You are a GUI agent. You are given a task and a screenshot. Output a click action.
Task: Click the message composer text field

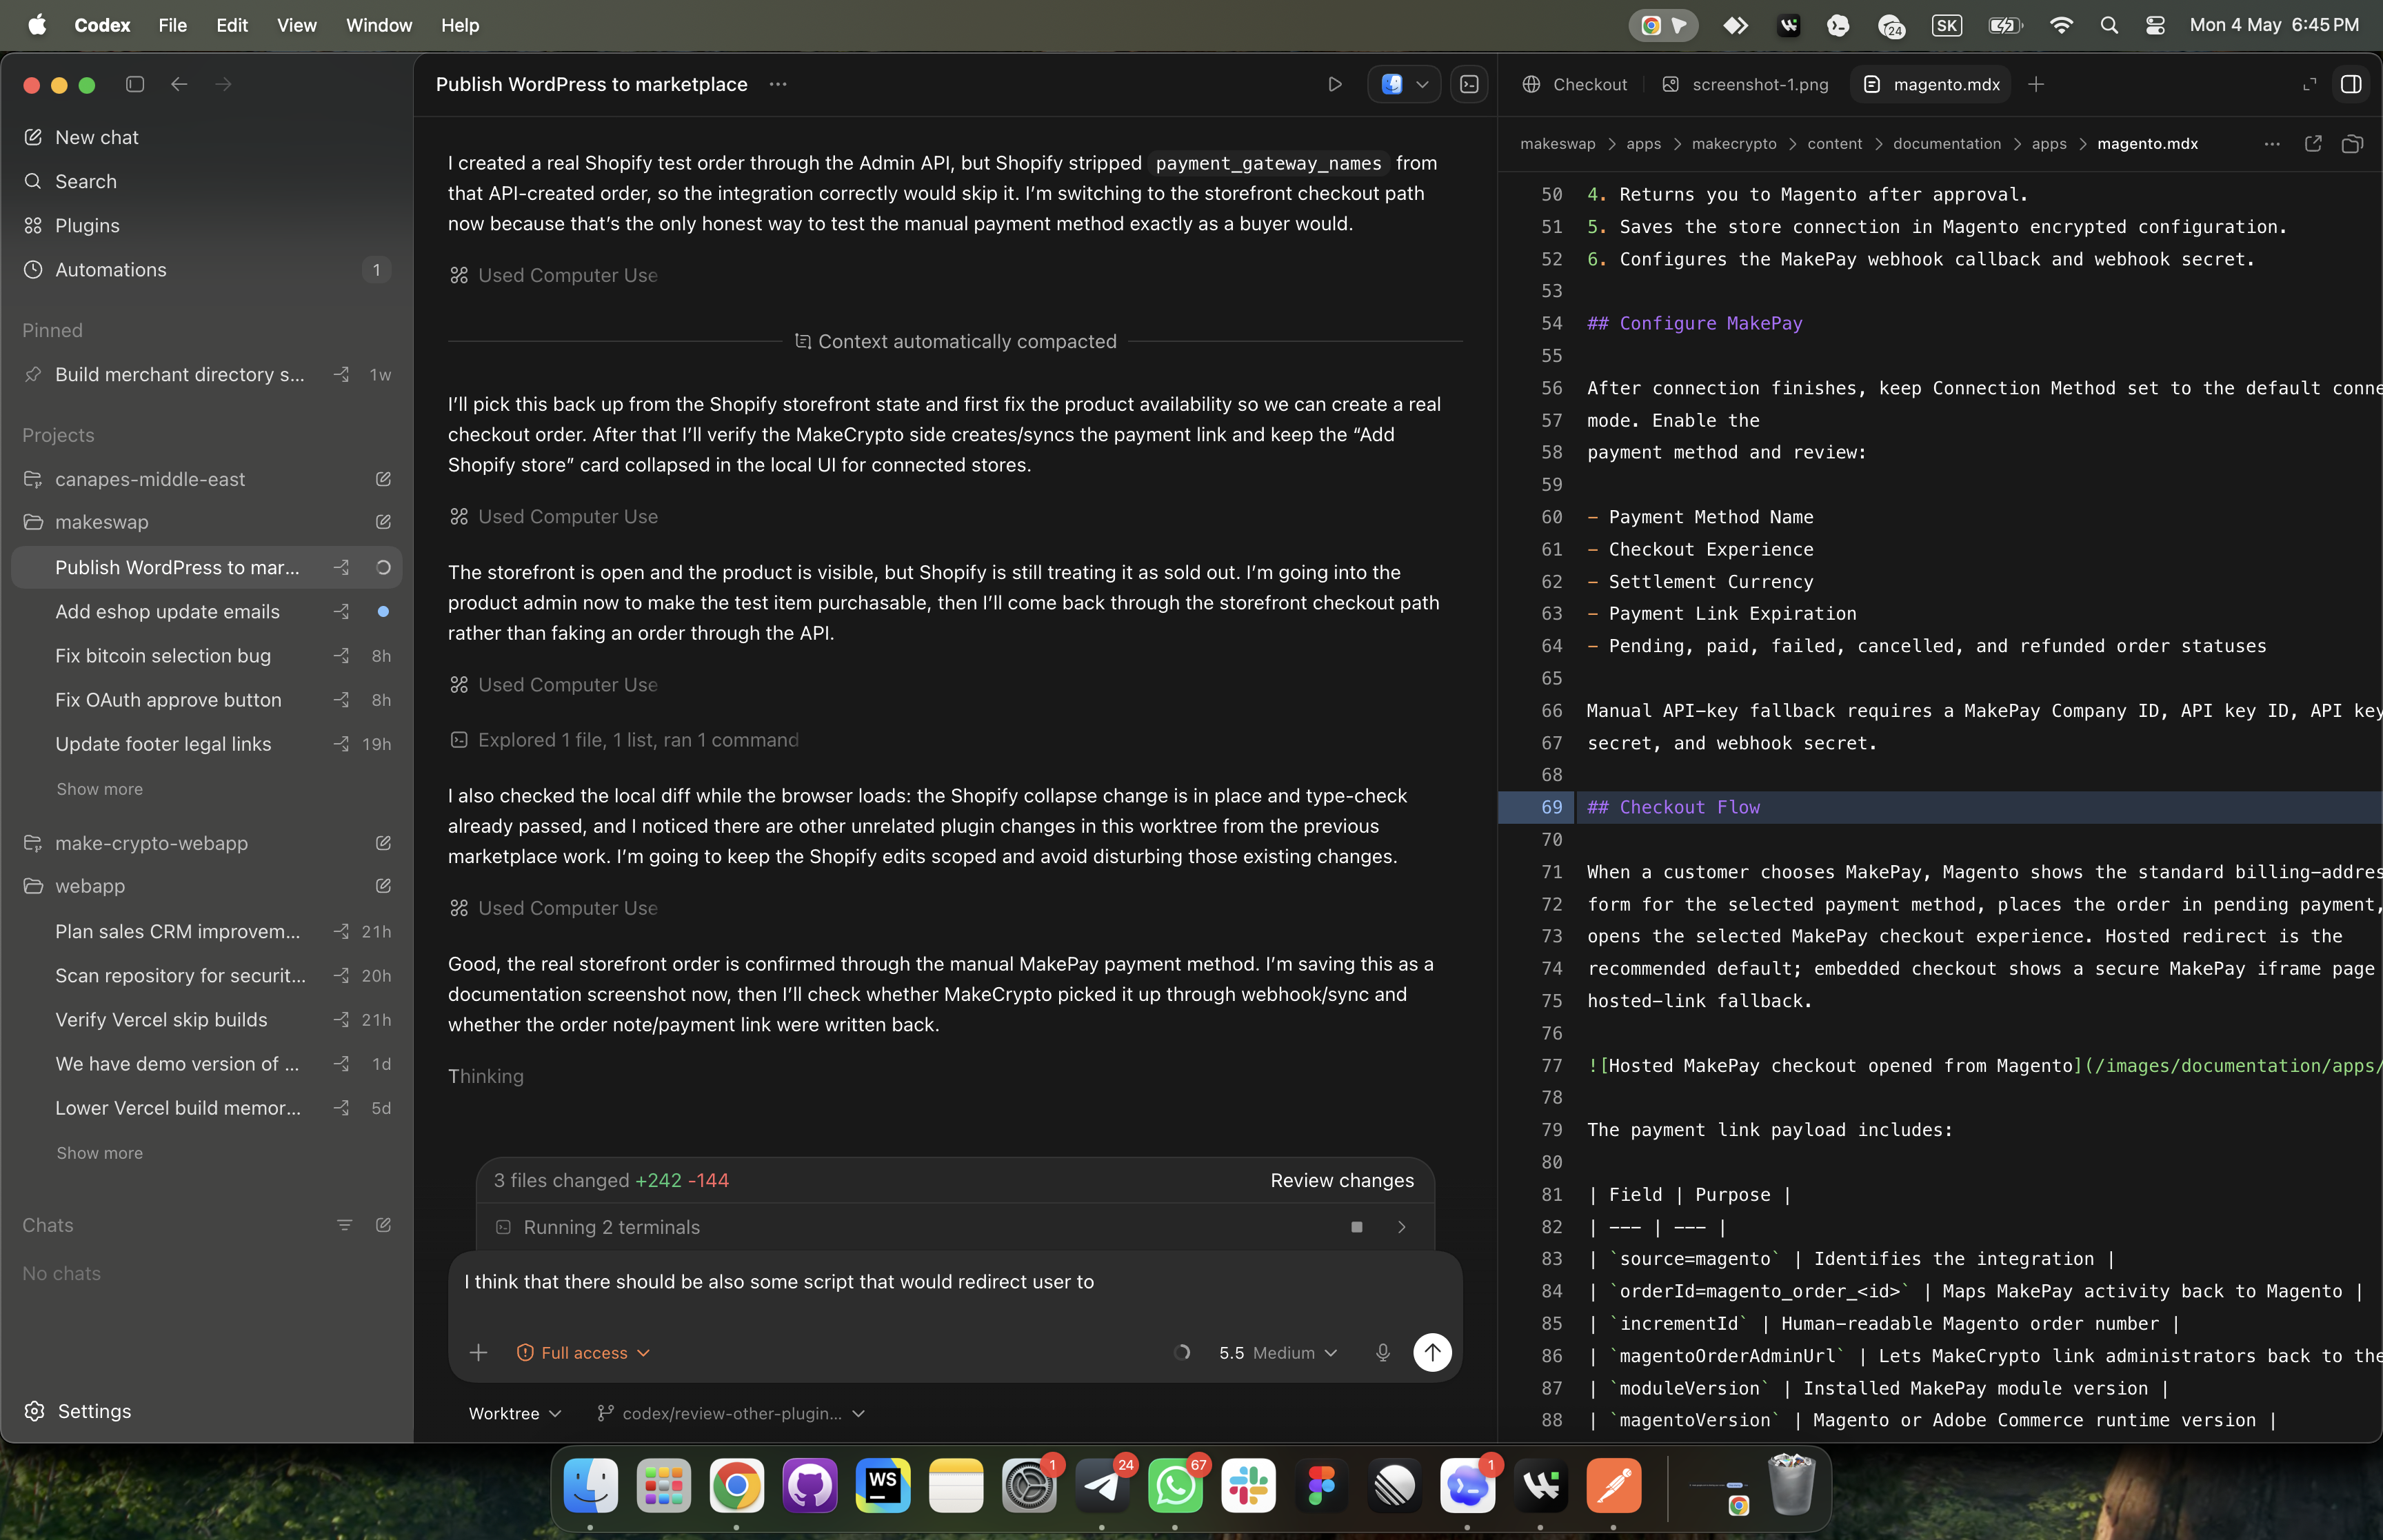[955, 1282]
